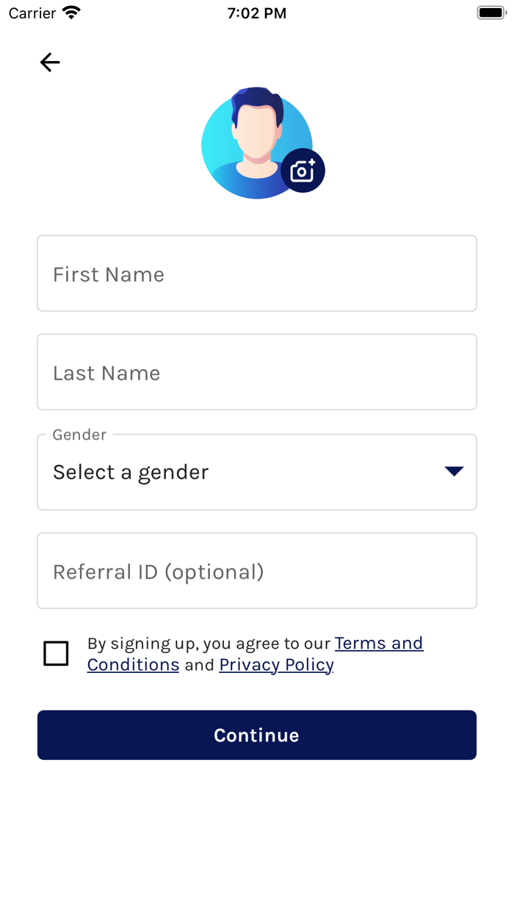Focus the Last Name input field

(x=257, y=372)
